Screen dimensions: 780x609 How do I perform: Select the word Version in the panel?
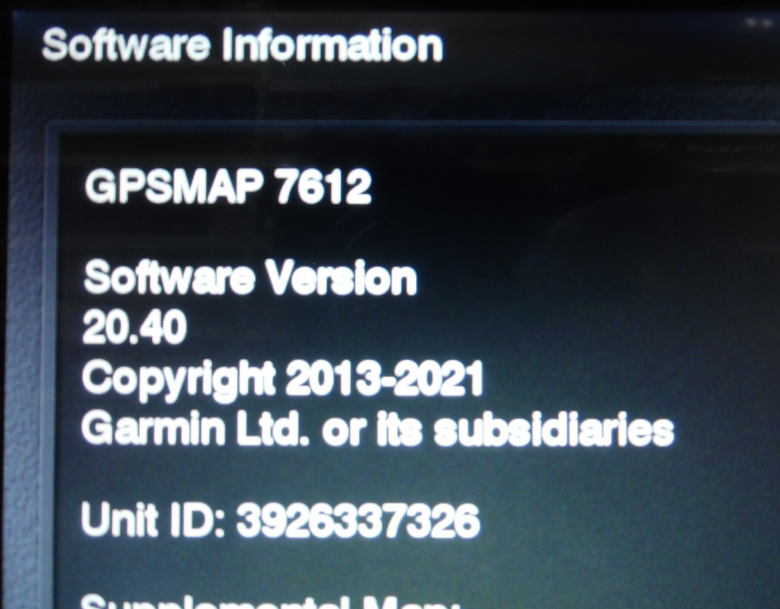point(341,278)
